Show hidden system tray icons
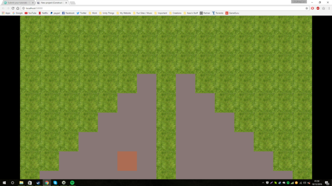The height and width of the screenshot is (186, 332). point(263,183)
